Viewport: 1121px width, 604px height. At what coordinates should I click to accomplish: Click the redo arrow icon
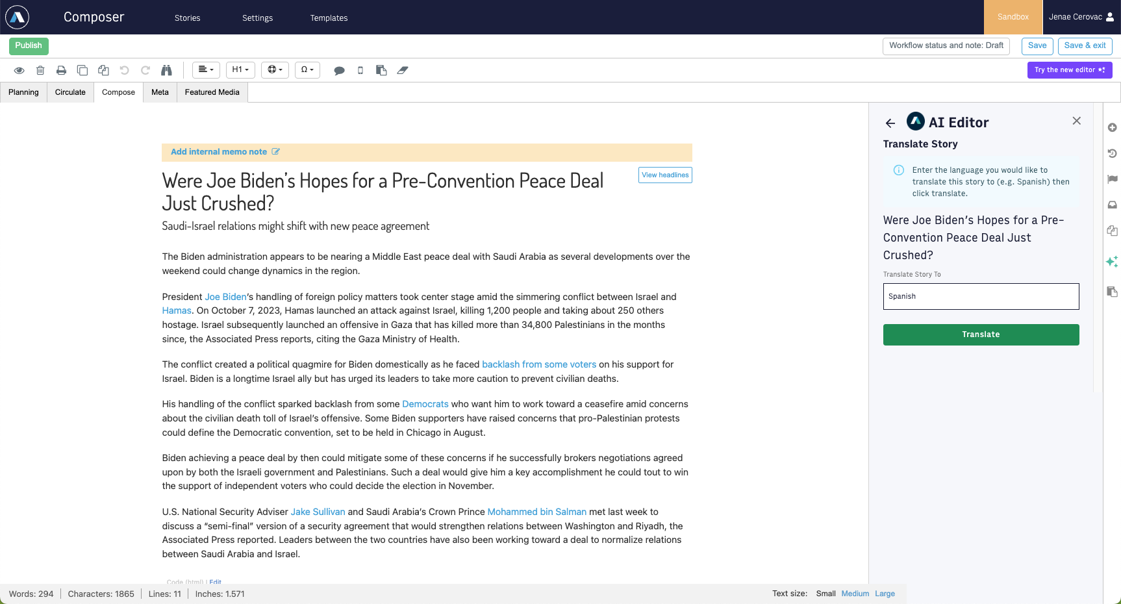(x=145, y=70)
